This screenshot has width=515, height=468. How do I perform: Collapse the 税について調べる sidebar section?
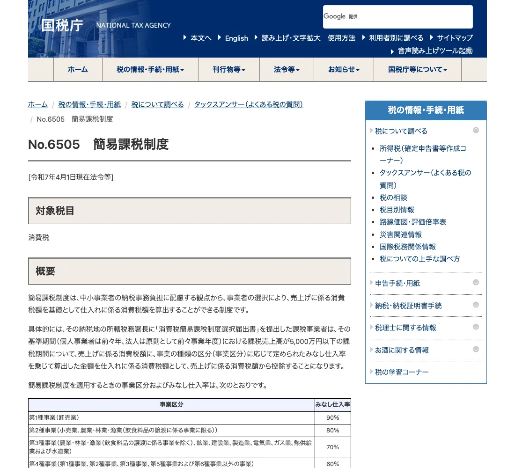(401, 131)
